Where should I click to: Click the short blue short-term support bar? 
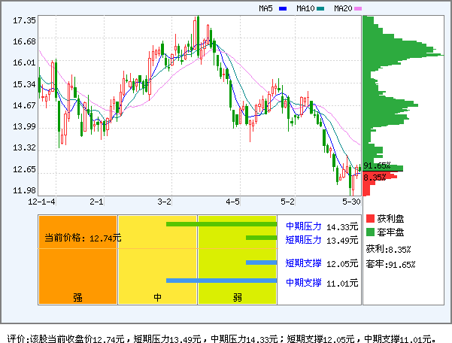[261, 263]
